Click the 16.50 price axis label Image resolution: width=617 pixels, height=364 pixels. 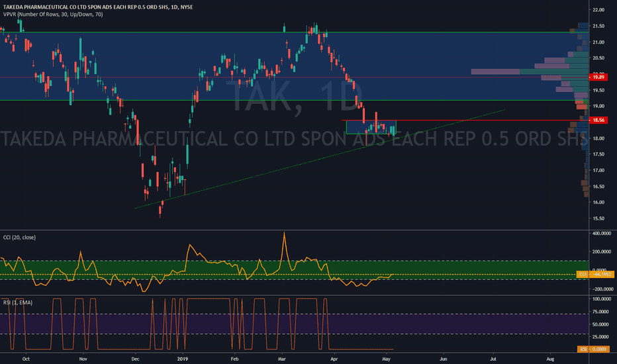coord(598,186)
